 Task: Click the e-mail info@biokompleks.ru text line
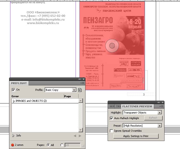pos(43,19)
